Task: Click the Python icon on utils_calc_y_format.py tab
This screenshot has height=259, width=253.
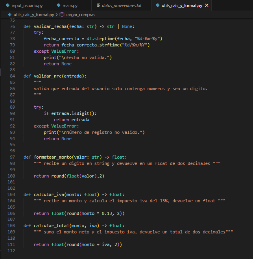Action: (x=157, y=6)
